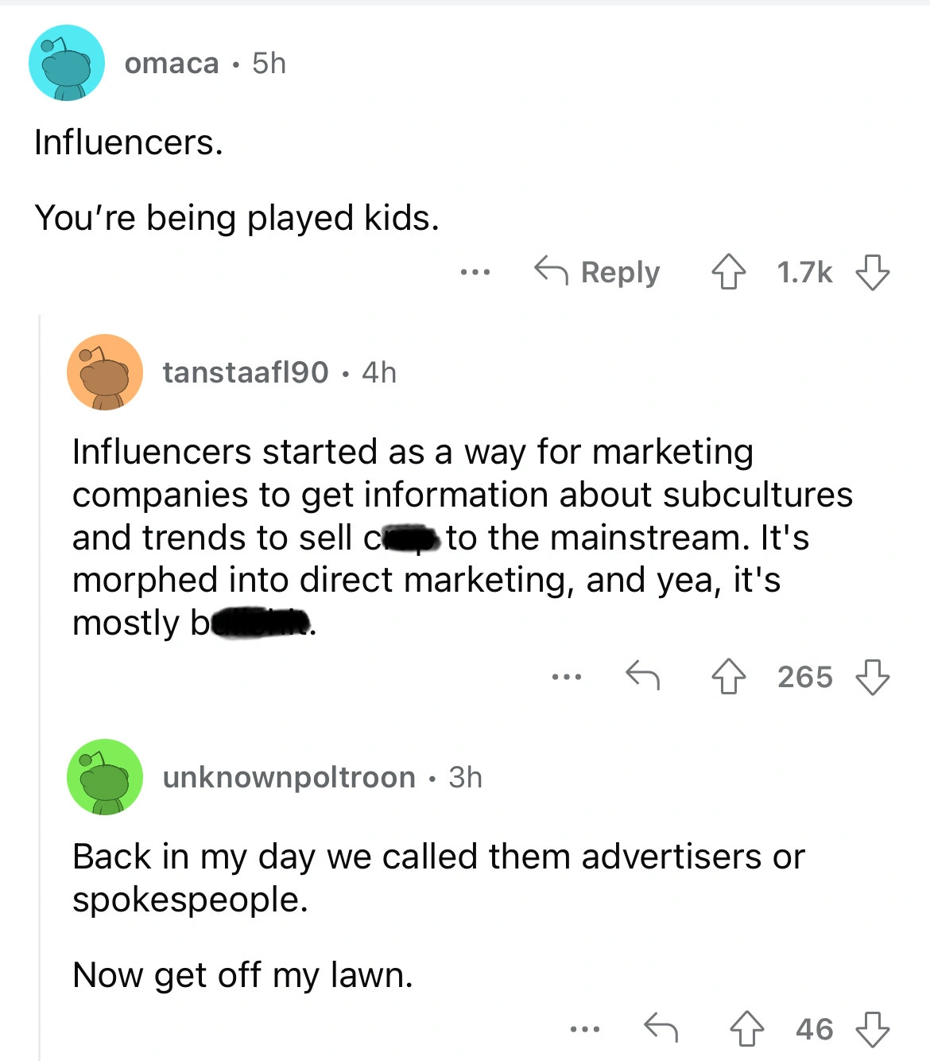Open more options for omaca's comment
930x1061 pixels.
click(475, 273)
